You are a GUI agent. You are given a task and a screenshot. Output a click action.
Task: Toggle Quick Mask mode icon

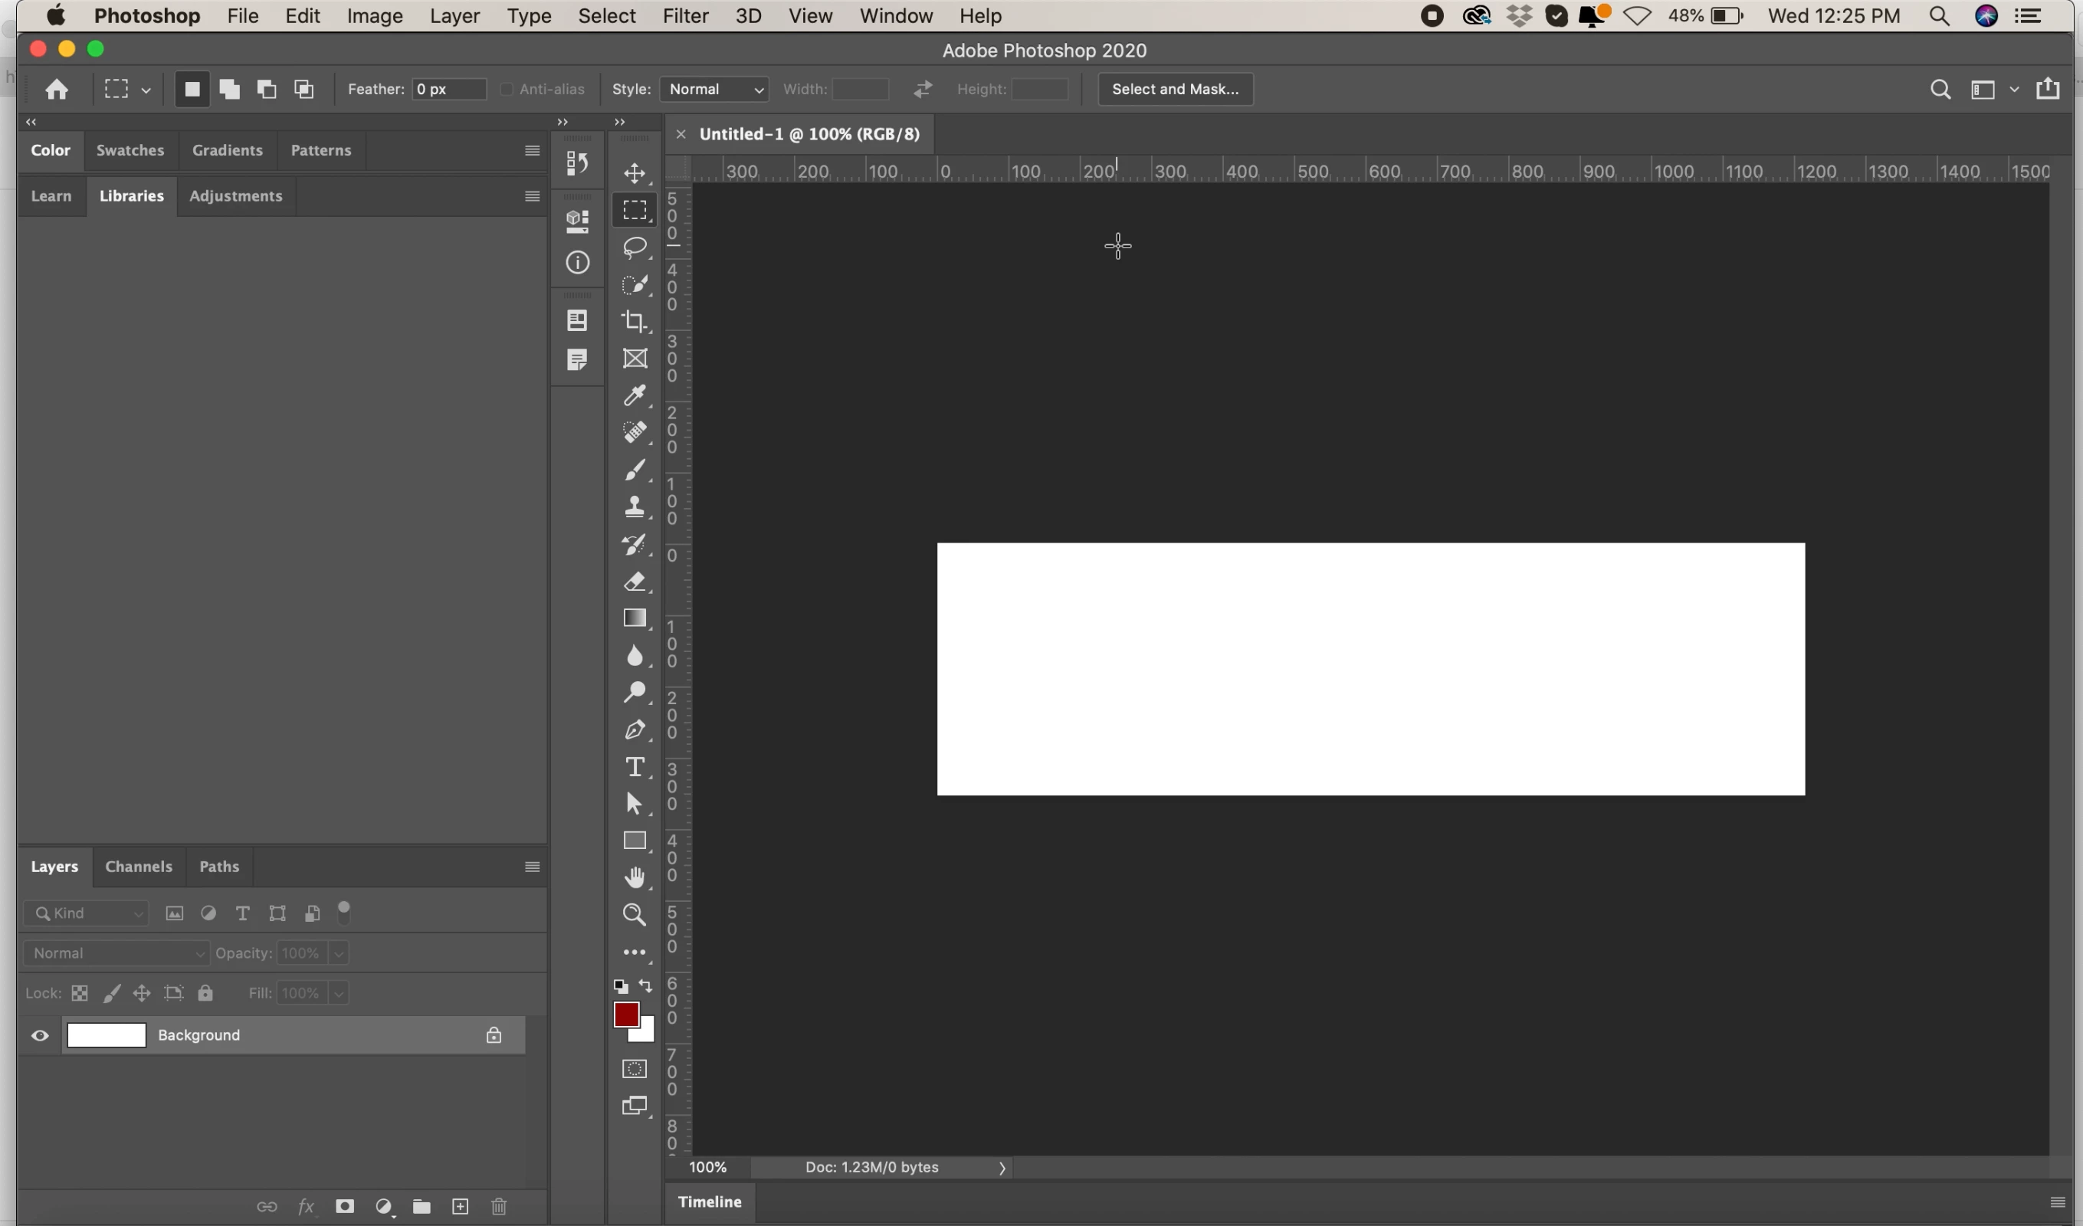(x=634, y=1069)
